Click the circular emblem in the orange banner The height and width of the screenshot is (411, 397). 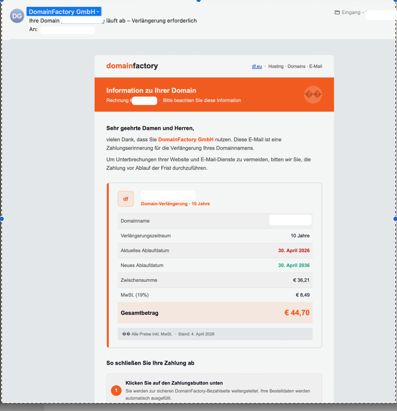tap(313, 94)
